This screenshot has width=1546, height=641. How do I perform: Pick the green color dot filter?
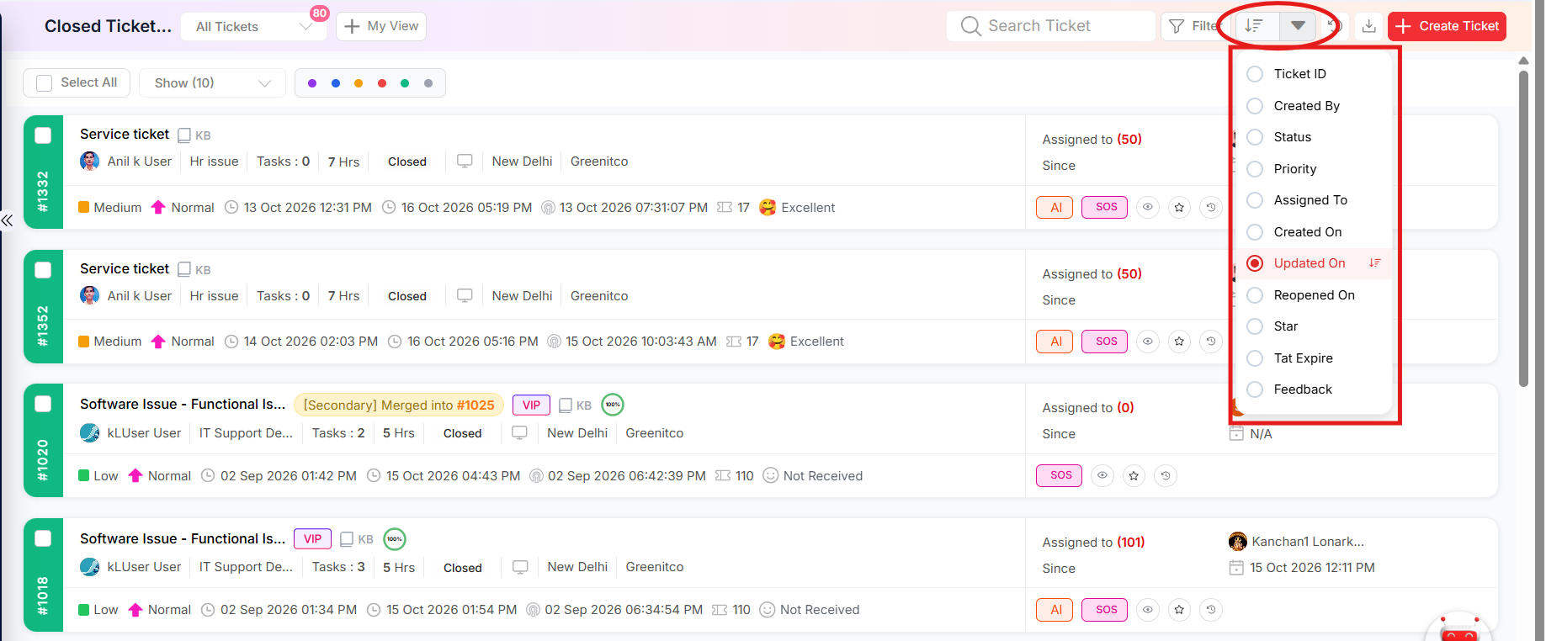coord(405,83)
